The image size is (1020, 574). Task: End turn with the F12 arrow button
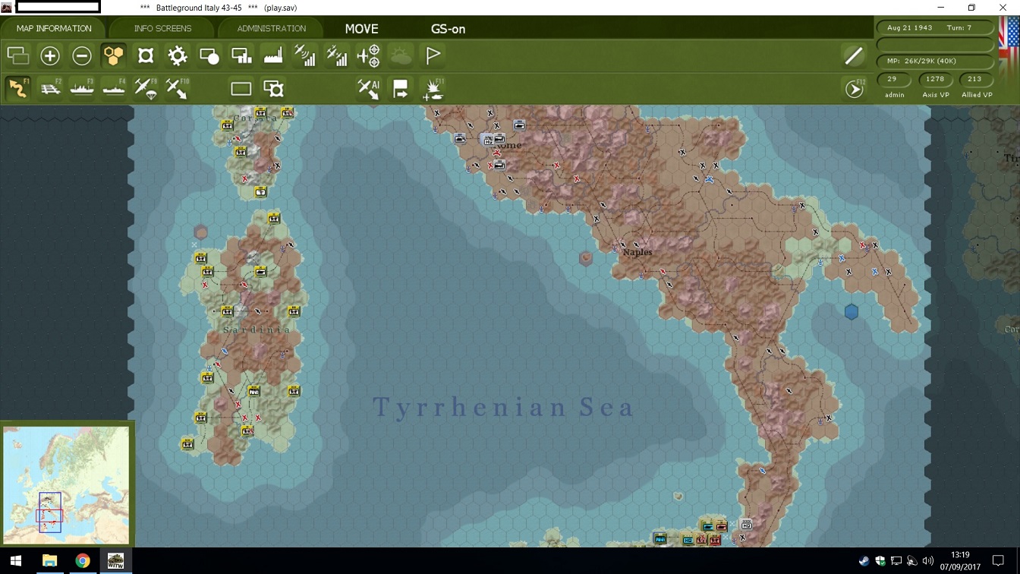point(855,89)
